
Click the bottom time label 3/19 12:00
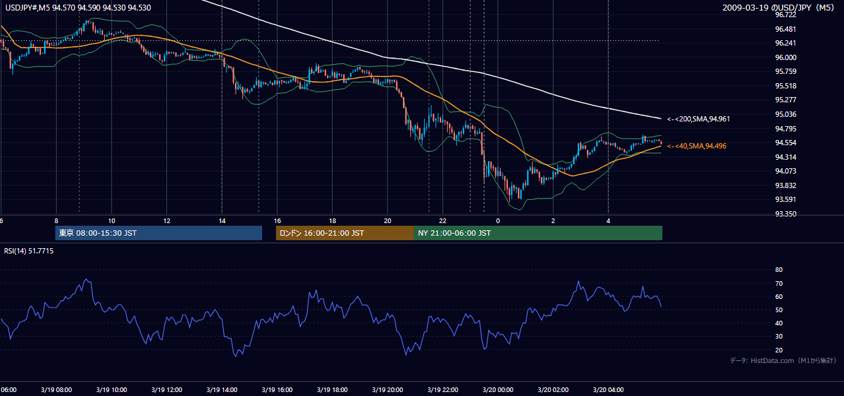166,390
